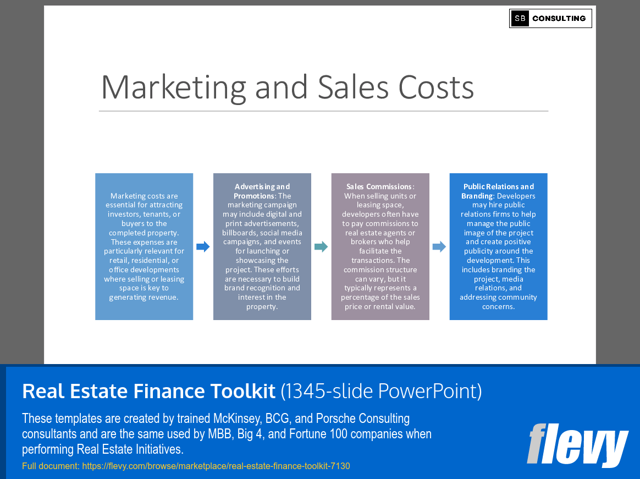
Task: Select the flevy logo
Action: pos(578,447)
